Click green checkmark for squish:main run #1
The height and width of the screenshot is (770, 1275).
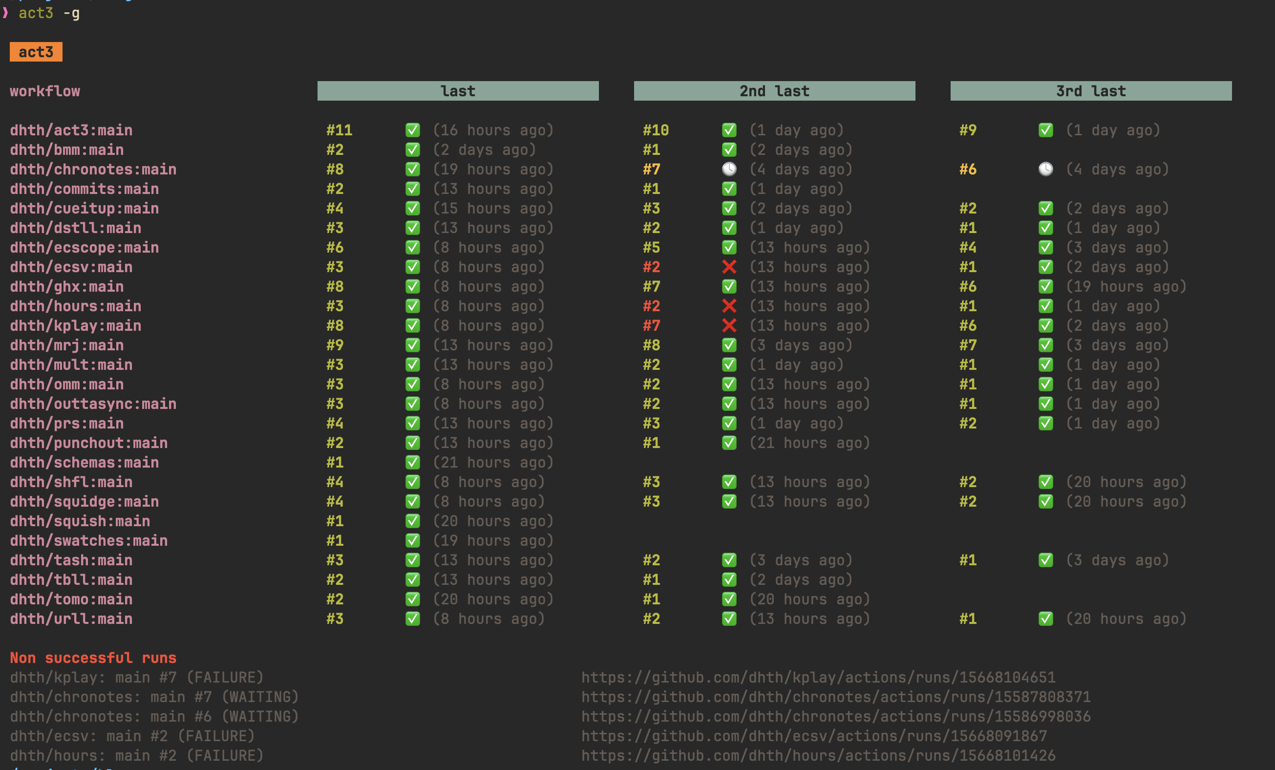[x=412, y=521]
